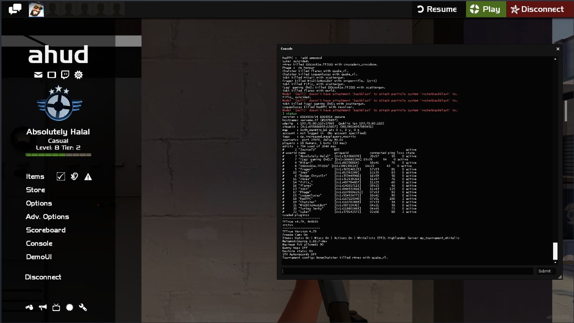The image size is (574, 323).
Task: Click the envelope mail icon under ahud
Action: [38, 75]
